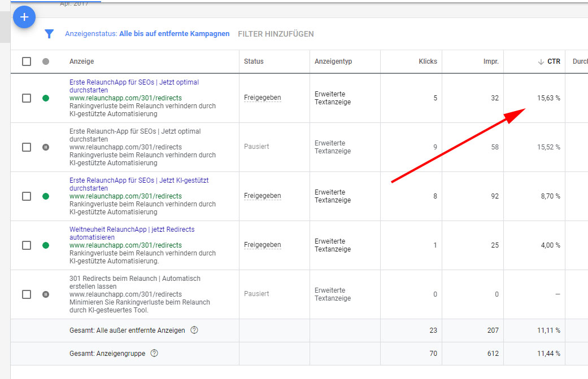Click paused ad title Erste Relaunch-App für SEOs

coord(135,135)
